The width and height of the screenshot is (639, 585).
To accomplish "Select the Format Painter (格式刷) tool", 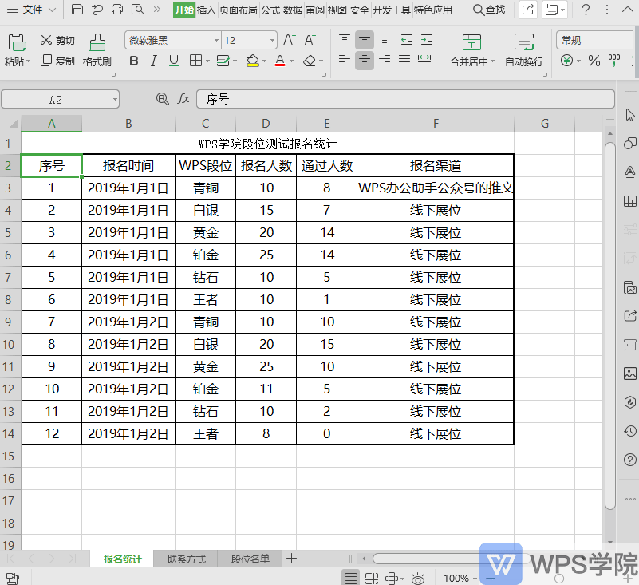I will (x=97, y=50).
